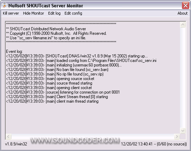Open the About menu
The image size is (191, 151).
tap(182, 13)
